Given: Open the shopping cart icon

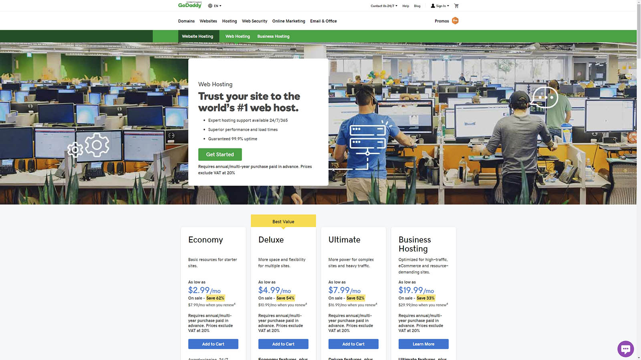Looking at the screenshot, I should pos(456,6).
